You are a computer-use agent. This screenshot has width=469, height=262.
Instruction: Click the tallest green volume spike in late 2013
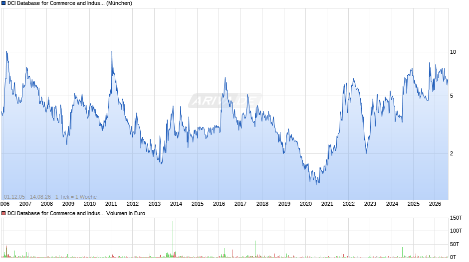(173, 239)
